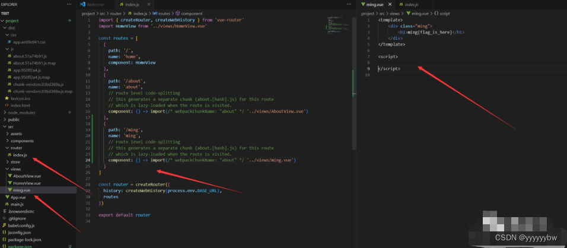Collapse the css folder
The image size is (567, 248).
tap(7, 35)
